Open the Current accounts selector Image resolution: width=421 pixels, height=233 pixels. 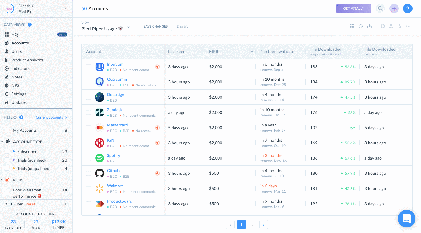51,117
